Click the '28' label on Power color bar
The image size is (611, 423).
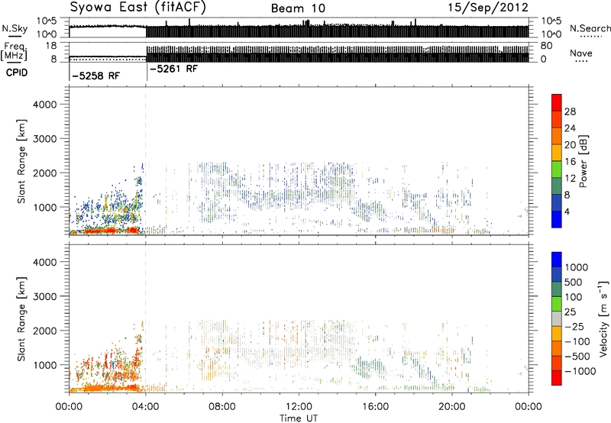point(570,111)
